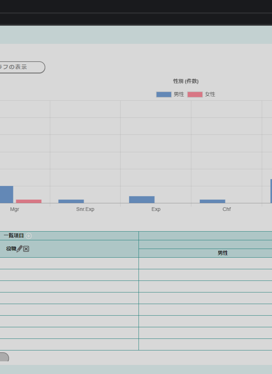Toggle 男性 series via blue legend swatch
Screen dimensions: 272x374
164,95
